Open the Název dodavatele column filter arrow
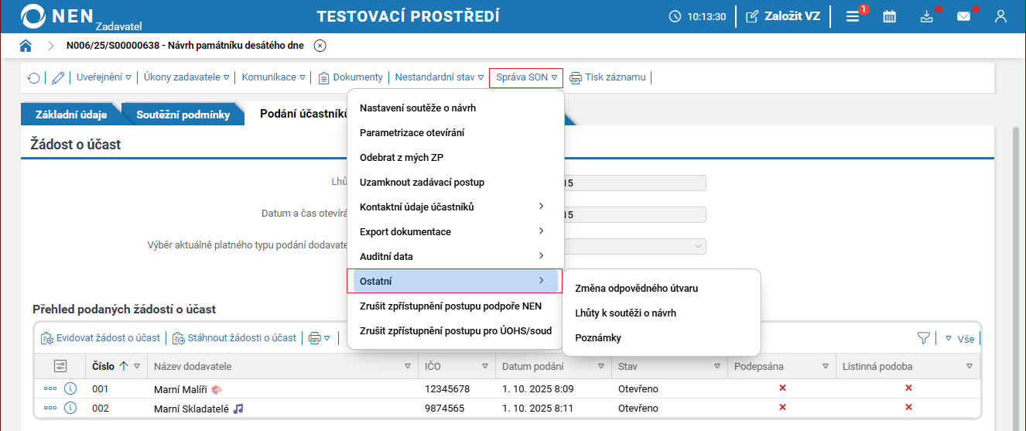Viewport: 1026px width, 431px height. (x=408, y=366)
